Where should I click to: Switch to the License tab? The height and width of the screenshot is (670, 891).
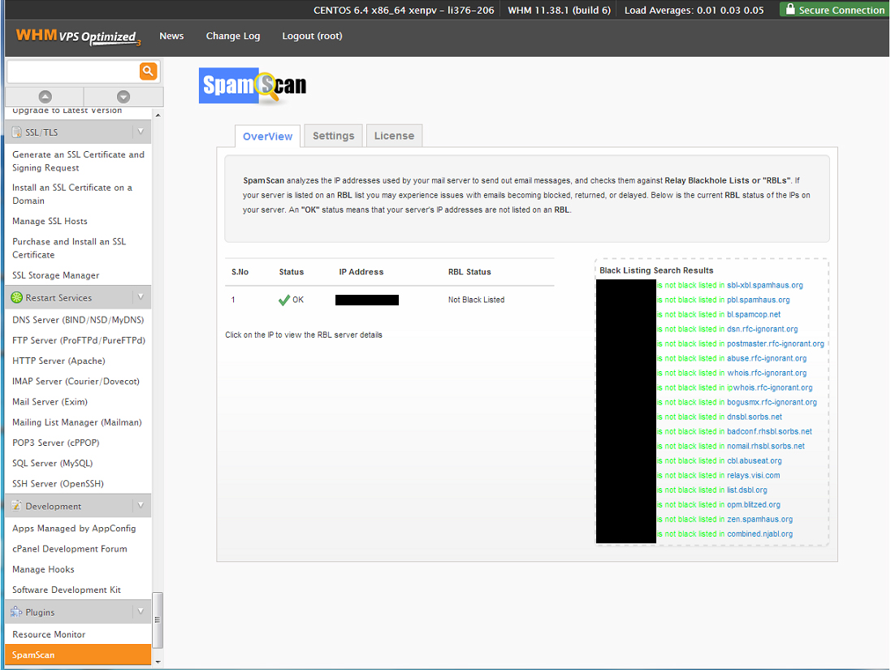(395, 136)
